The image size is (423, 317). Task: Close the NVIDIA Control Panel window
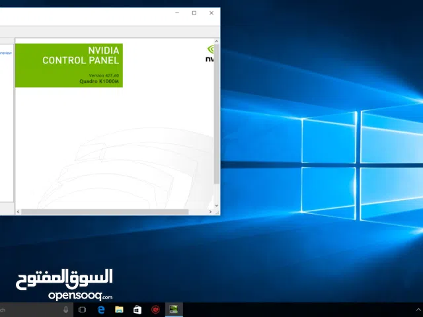click(211, 13)
